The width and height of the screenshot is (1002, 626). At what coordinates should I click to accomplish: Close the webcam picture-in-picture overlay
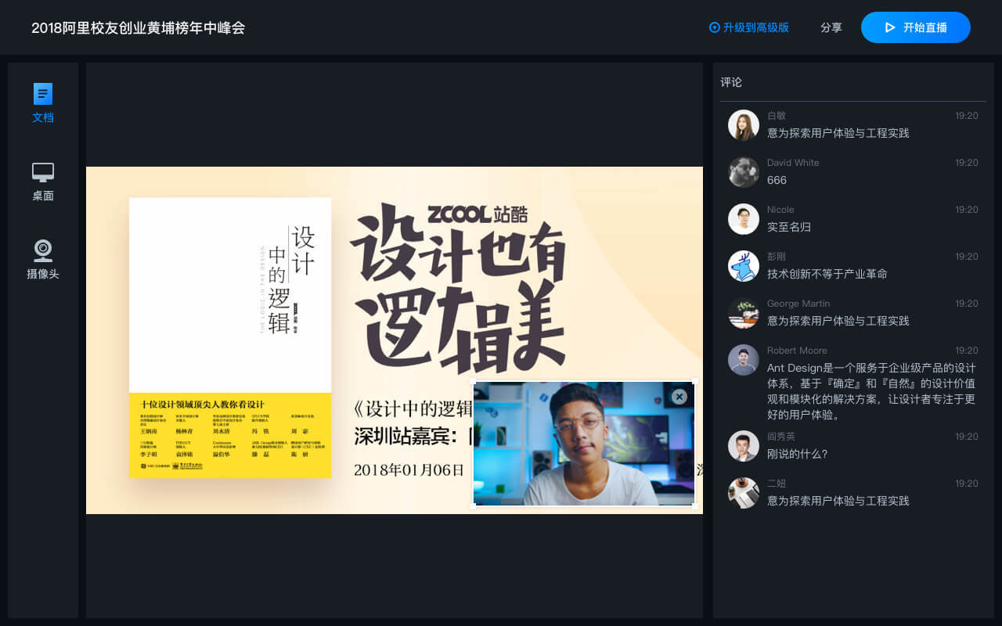[679, 397]
